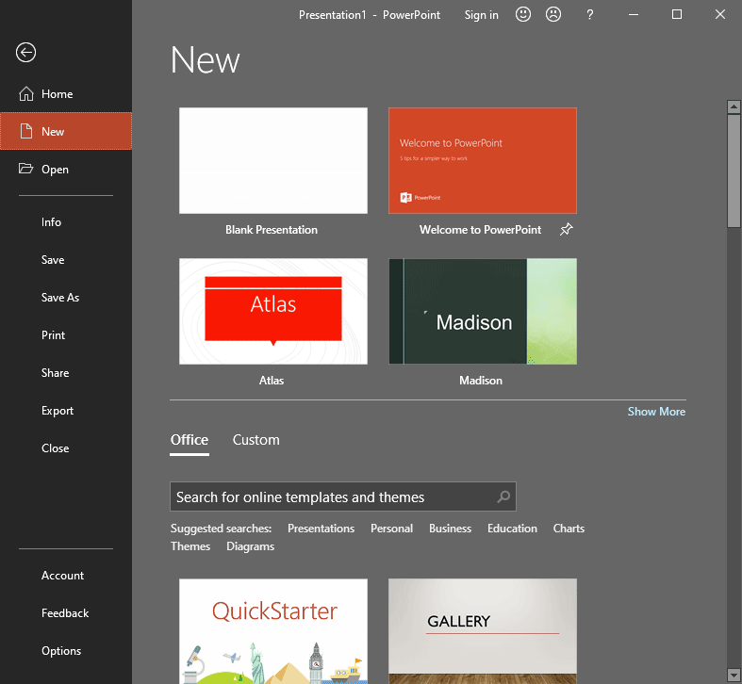The height and width of the screenshot is (684, 742).
Task: Open the QuickStarter template thumbnail
Action: (273, 631)
